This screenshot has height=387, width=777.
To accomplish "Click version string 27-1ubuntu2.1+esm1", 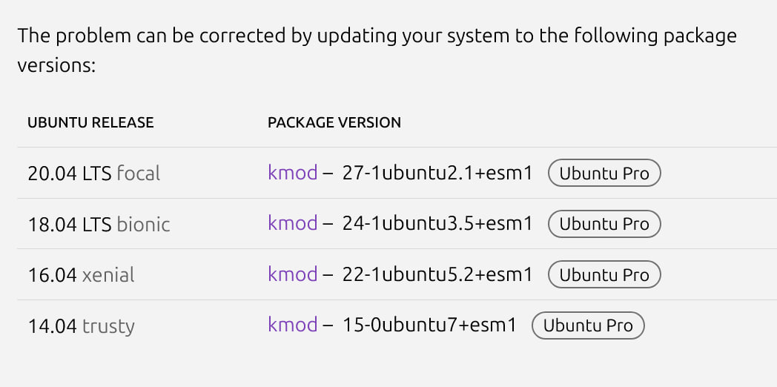I will point(437,173).
